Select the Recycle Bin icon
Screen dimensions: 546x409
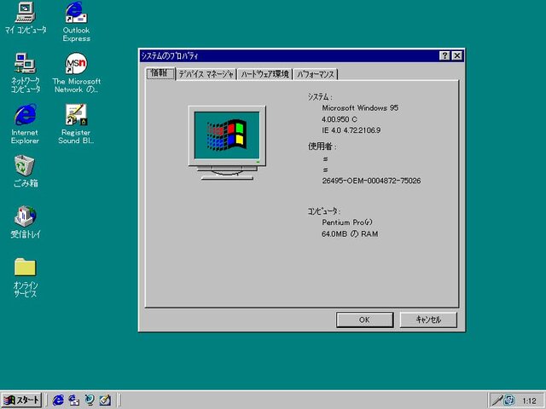click(x=25, y=170)
